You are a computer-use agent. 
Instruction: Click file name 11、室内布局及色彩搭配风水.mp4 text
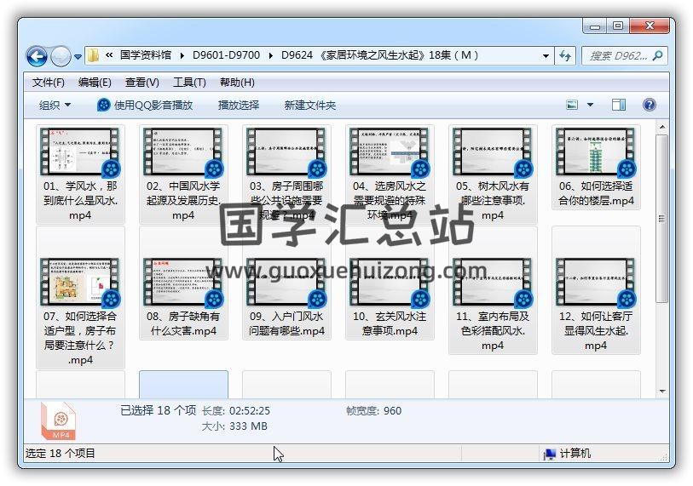493,330
